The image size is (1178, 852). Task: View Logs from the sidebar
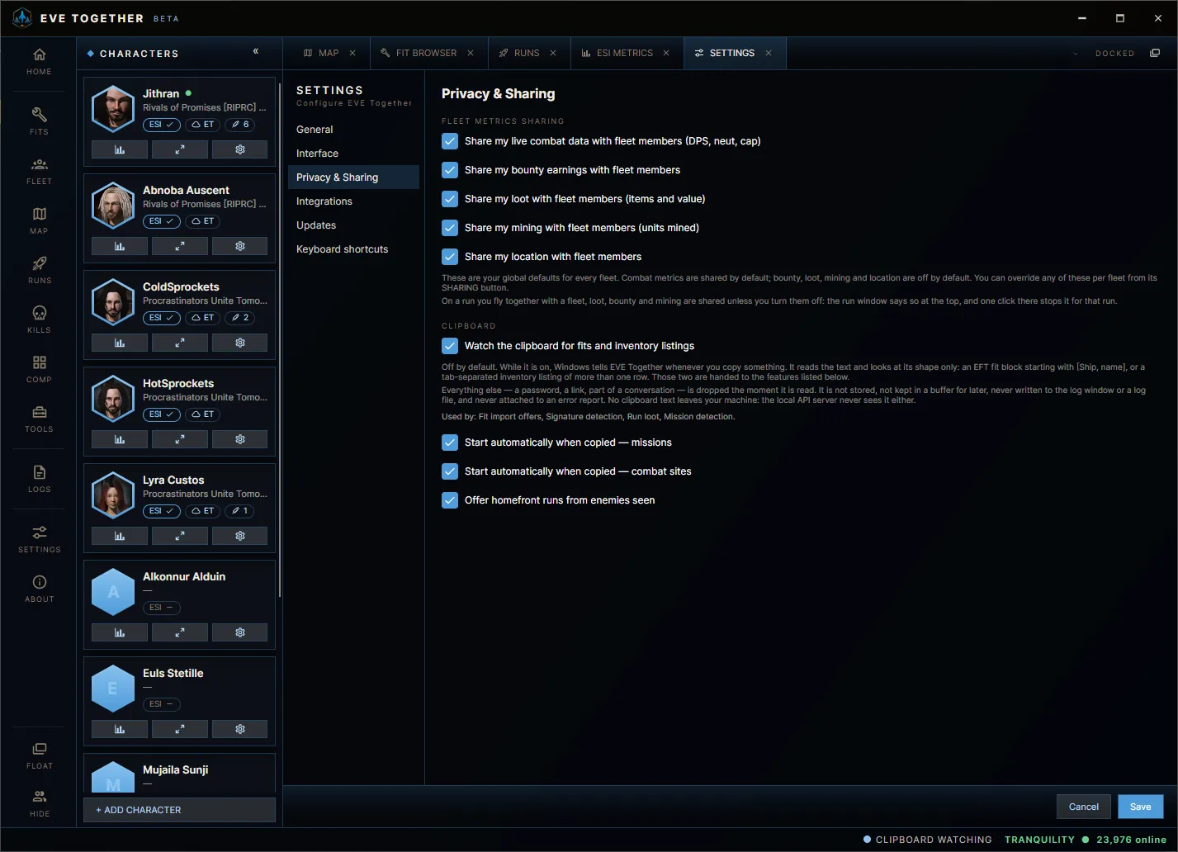(x=39, y=478)
